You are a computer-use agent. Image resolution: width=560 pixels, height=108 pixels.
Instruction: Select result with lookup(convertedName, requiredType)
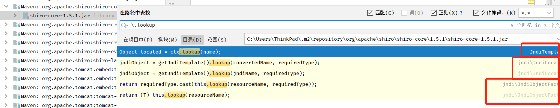[338, 63]
